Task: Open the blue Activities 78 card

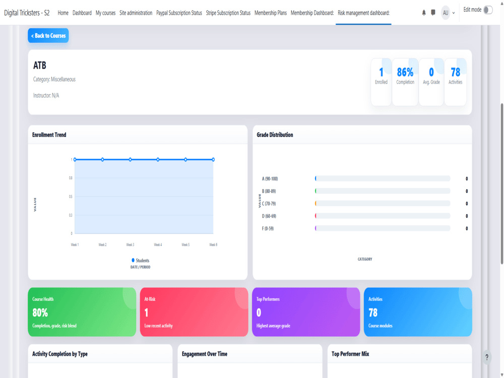Action: click(418, 312)
